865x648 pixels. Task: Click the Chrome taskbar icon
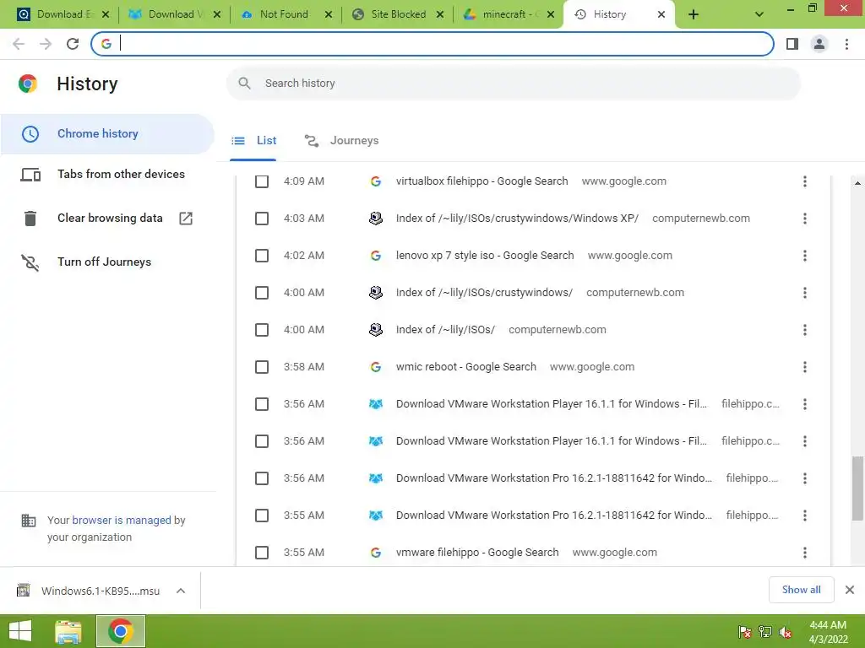pyautogui.click(x=121, y=631)
